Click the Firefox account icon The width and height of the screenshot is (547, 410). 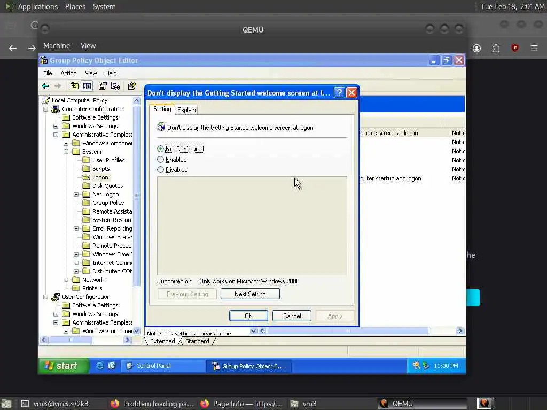pyautogui.click(x=476, y=48)
